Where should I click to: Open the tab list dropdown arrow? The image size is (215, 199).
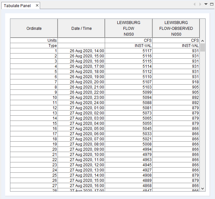[x=206, y=4]
